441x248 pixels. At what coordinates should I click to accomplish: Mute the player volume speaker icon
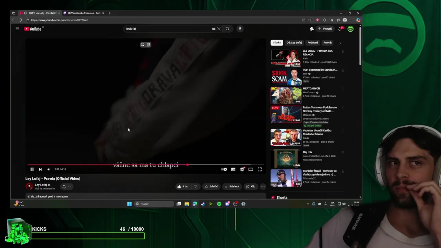[x=49, y=169]
